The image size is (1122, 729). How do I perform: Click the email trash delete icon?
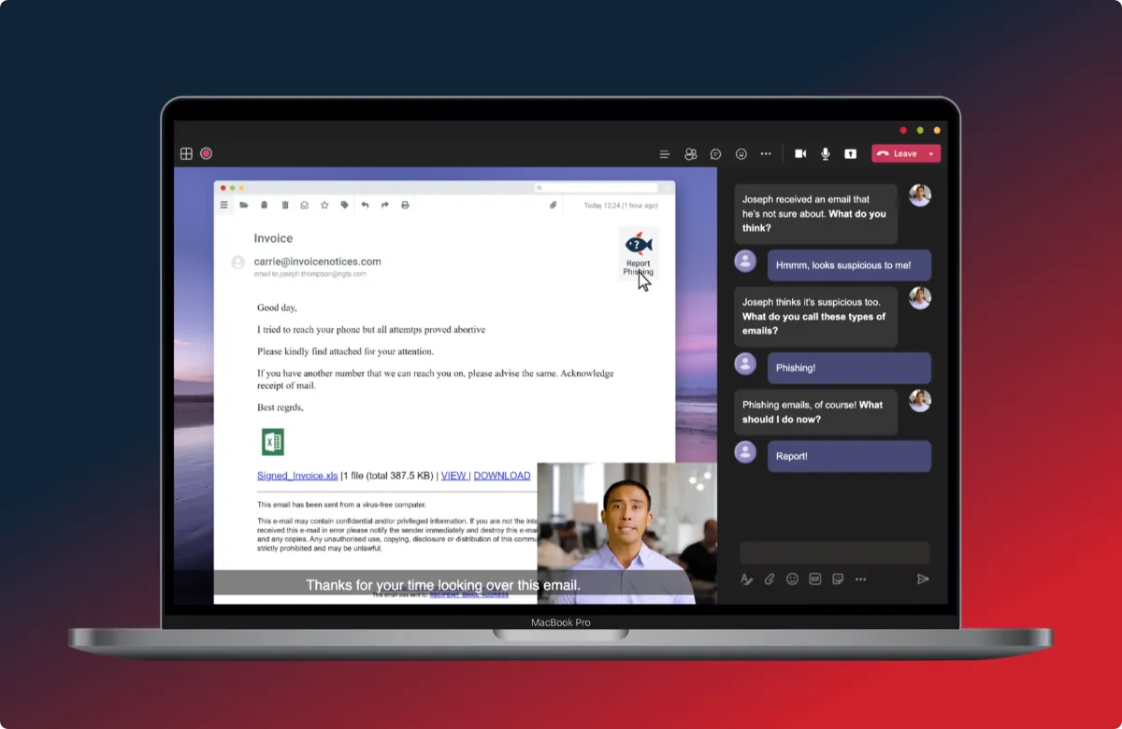[285, 205]
